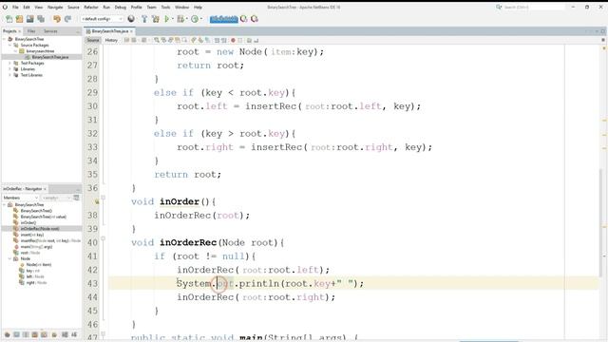Viewport: 608px width, 342px height.
Task: Open the Debug menu
Action: click(121, 7)
